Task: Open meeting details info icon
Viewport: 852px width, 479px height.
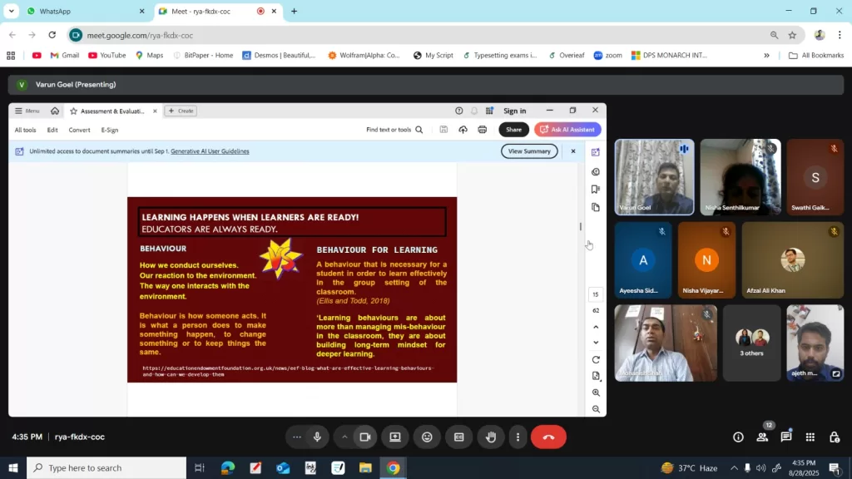Action: point(738,437)
